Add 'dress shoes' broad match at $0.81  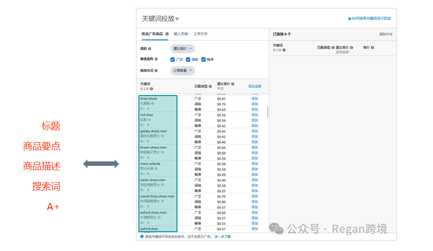coord(255,99)
